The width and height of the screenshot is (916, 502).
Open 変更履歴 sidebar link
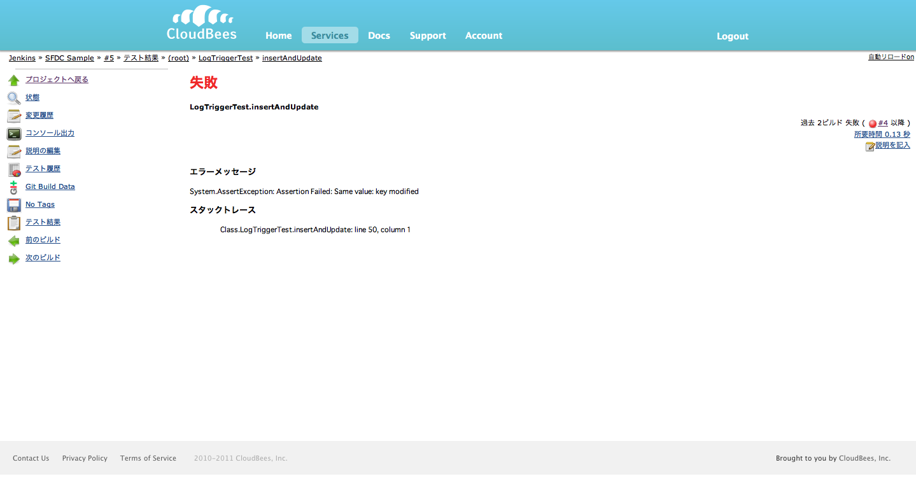point(39,115)
